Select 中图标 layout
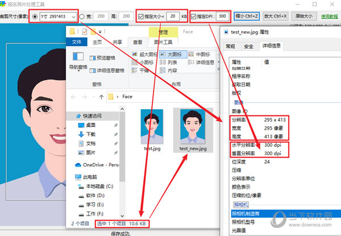Viewport: 341px width, 236px height. 199,55
